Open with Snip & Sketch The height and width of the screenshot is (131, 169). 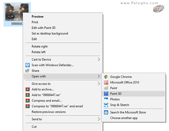click(x=134, y=105)
